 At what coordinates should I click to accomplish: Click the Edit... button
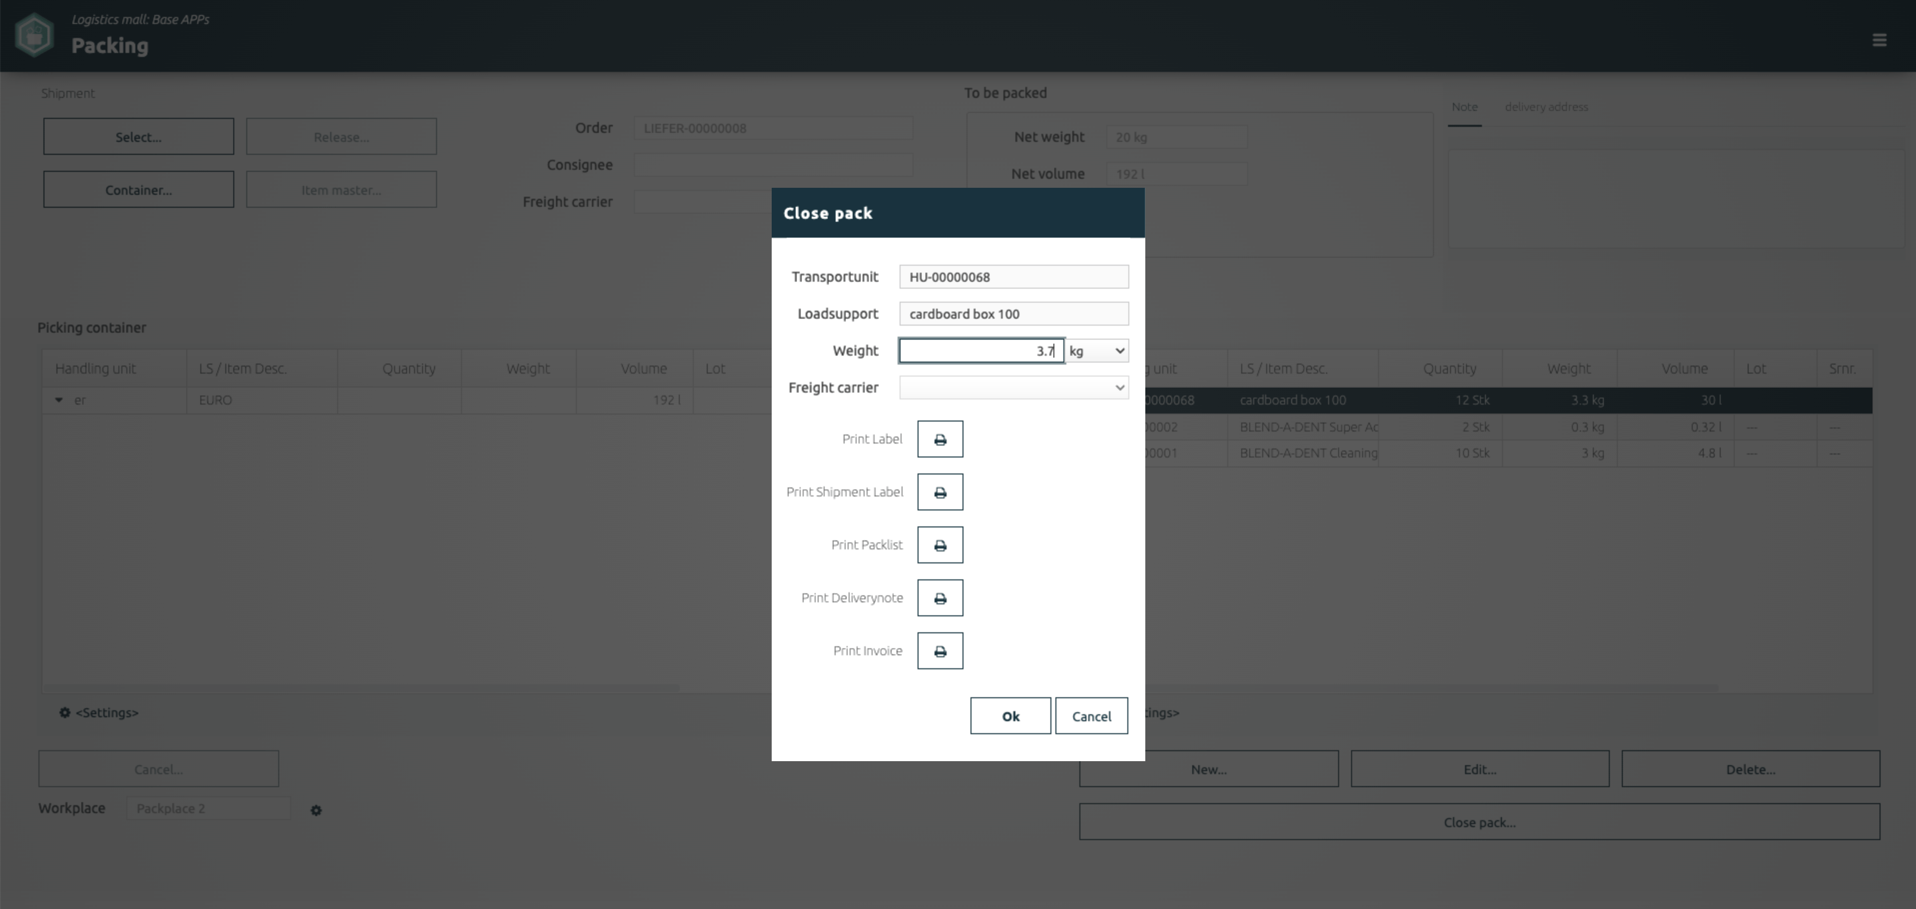(x=1479, y=769)
